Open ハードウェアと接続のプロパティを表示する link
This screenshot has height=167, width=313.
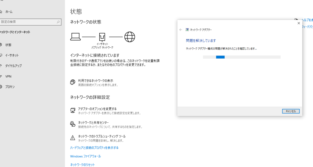(94, 148)
